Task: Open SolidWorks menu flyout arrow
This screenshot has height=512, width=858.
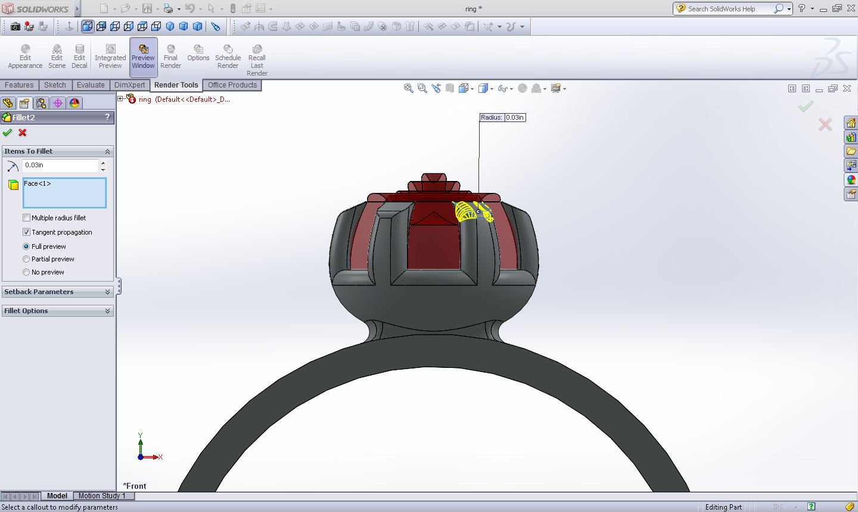Action: click(77, 9)
